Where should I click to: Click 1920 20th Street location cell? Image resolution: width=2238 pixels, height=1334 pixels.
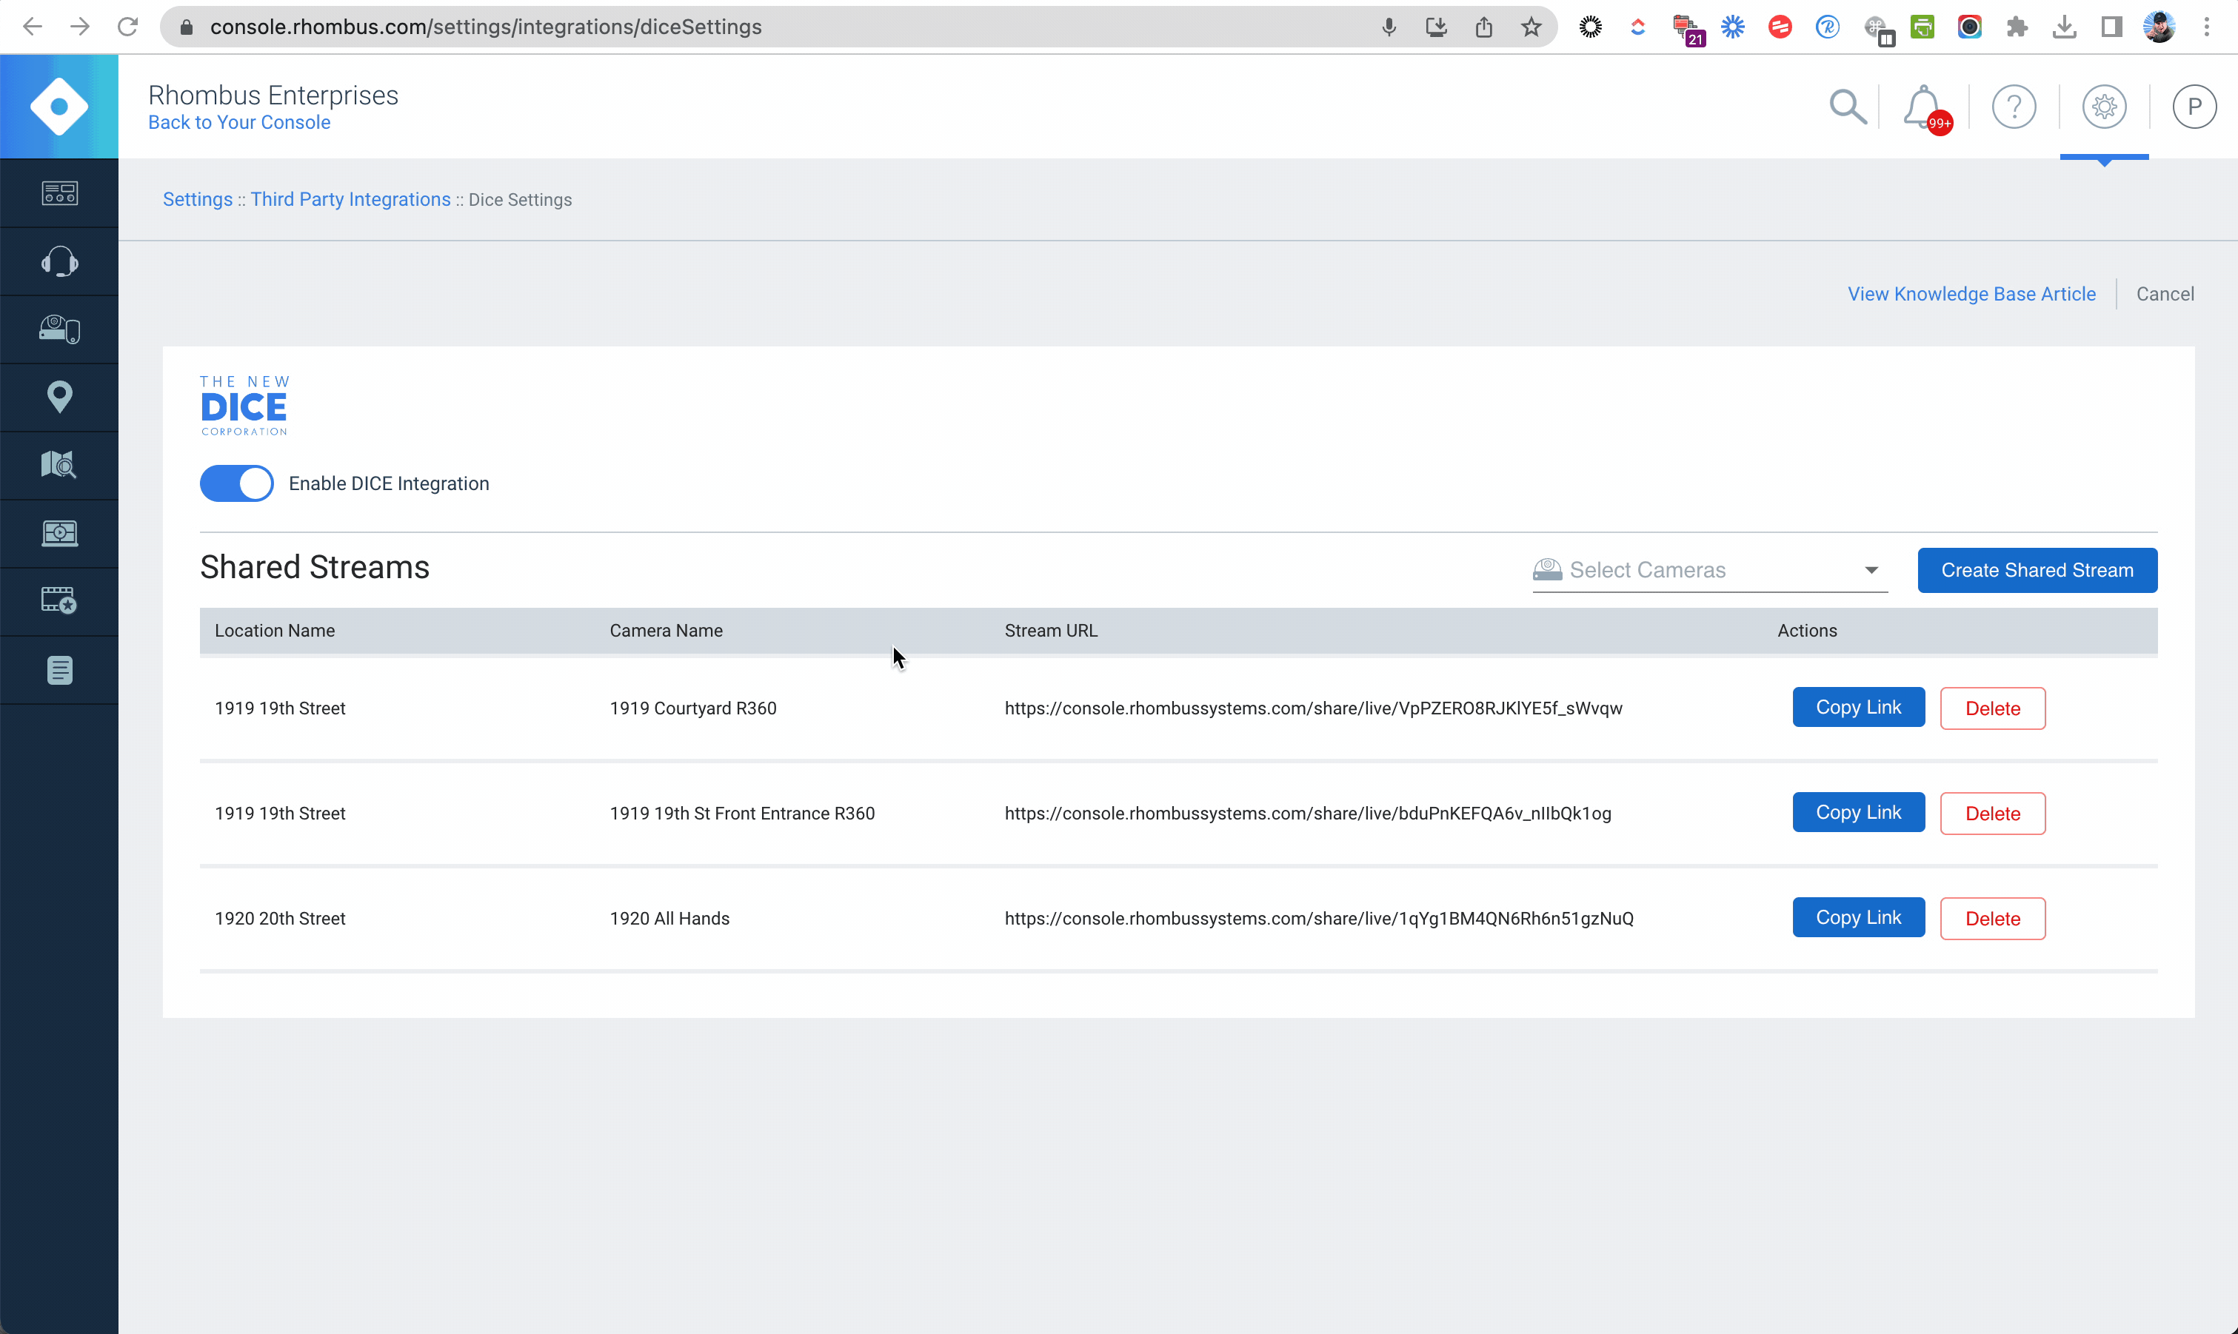[x=281, y=919]
